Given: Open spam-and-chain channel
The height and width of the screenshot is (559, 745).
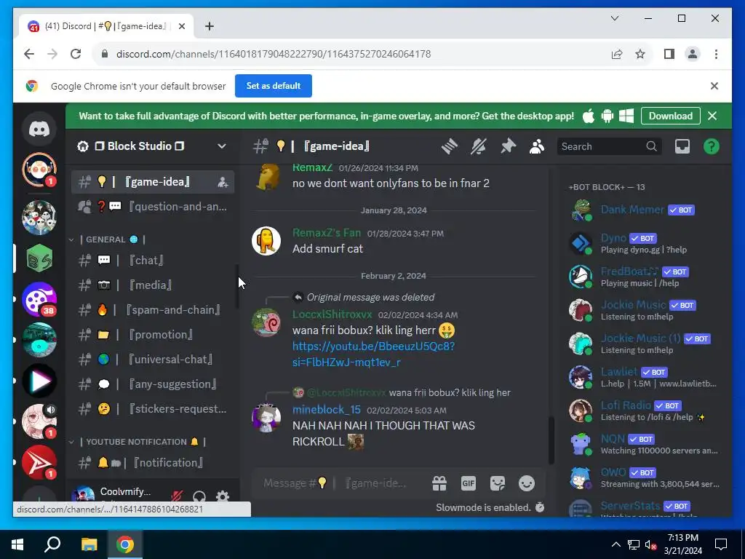Looking at the screenshot, I should [153, 310].
